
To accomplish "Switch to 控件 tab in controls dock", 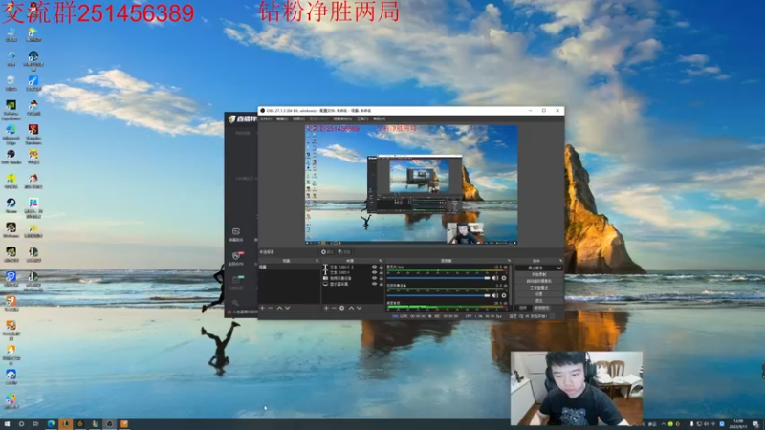I will click(523, 308).
